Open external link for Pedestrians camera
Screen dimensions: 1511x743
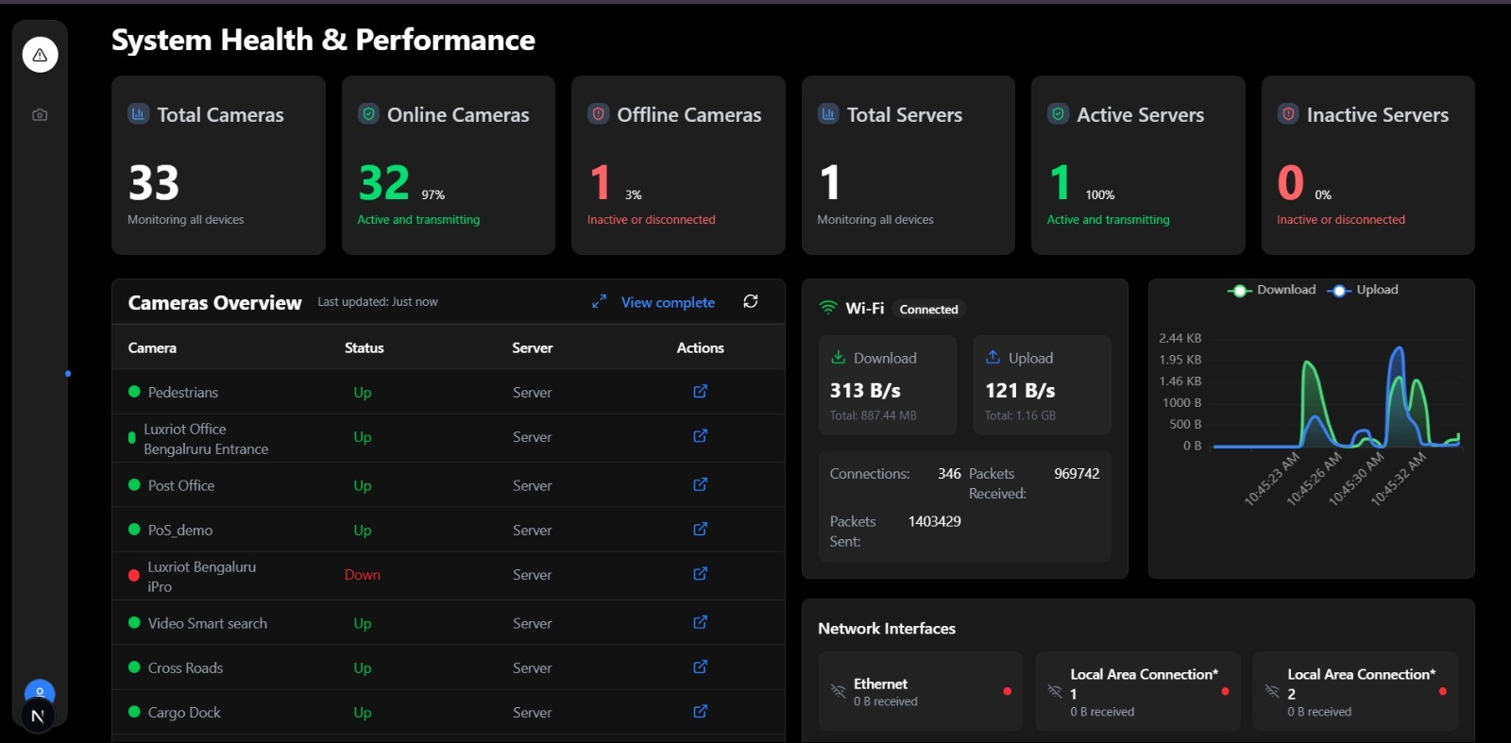[x=700, y=392]
